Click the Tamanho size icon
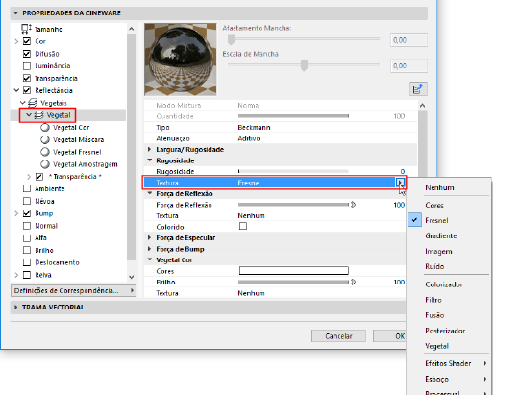This screenshot has height=395, width=519. tap(27, 29)
